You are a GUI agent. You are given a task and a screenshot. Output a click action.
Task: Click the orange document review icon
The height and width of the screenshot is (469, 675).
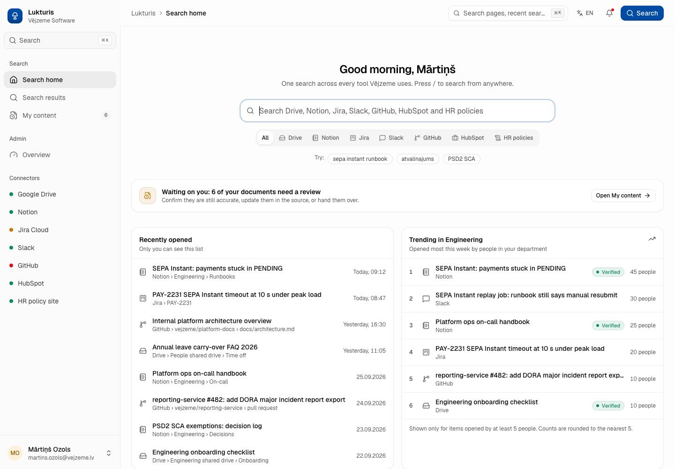pyautogui.click(x=148, y=196)
